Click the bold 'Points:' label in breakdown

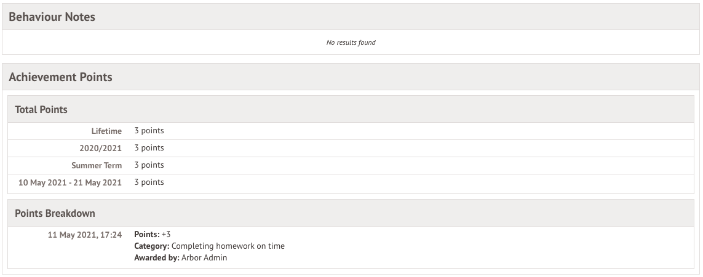coord(147,235)
